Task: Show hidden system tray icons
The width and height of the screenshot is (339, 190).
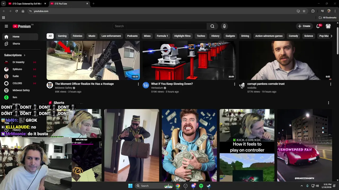Action: coord(302,186)
